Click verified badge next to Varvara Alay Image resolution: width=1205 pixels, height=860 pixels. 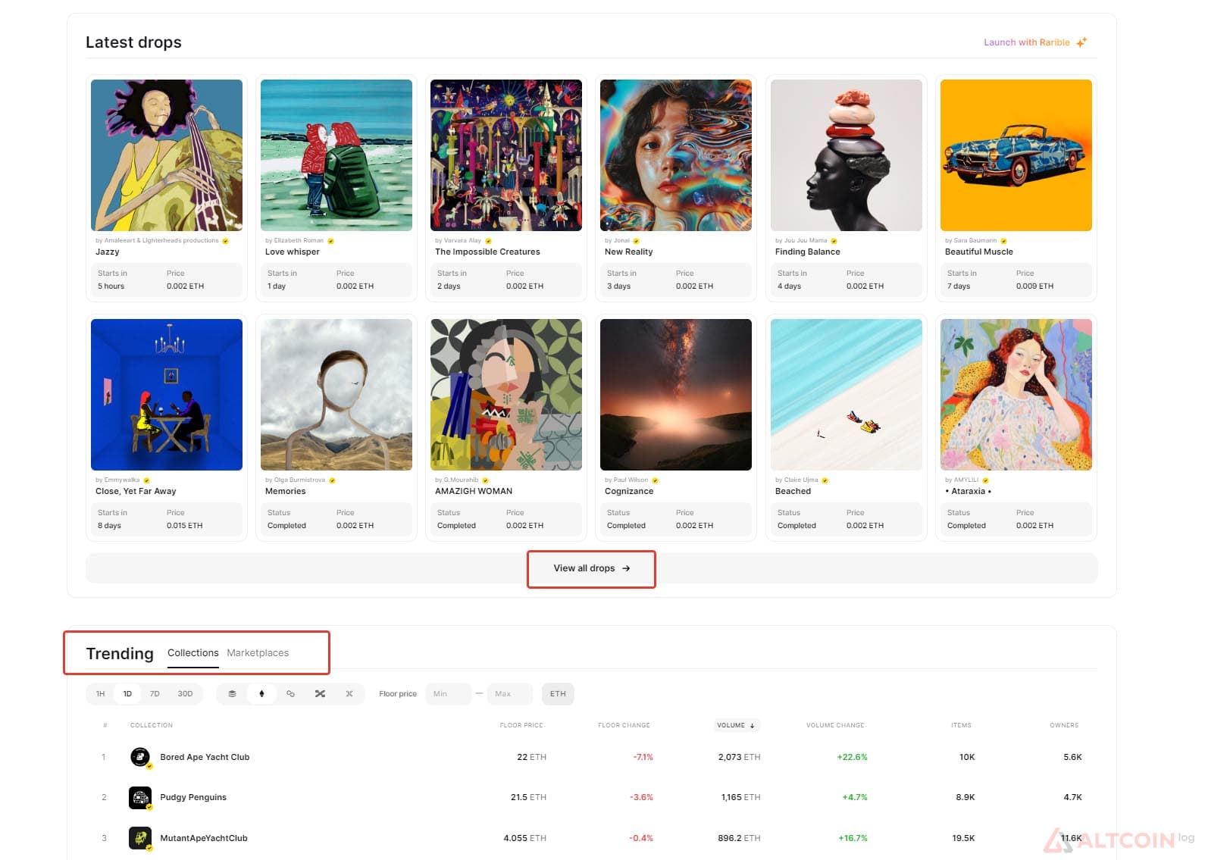pos(488,241)
